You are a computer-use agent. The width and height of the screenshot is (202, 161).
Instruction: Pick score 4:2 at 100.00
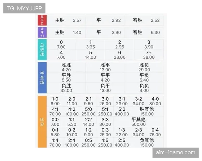pos(72,112)
